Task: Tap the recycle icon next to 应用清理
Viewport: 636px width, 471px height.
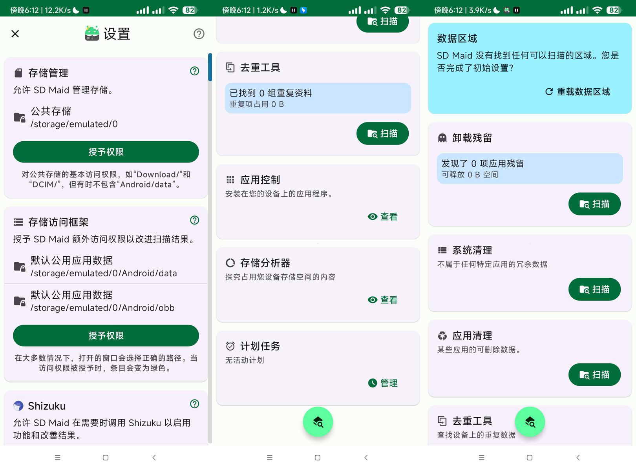Action: point(442,336)
